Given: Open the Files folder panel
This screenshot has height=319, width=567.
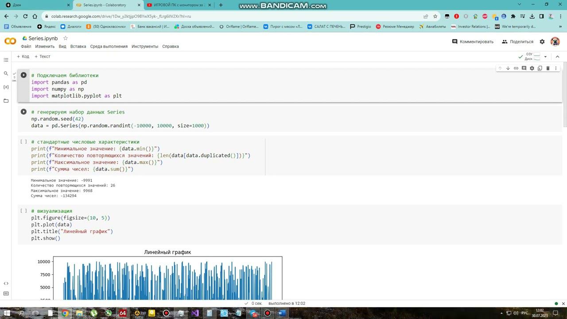Looking at the screenshot, I should coord(6,101).
